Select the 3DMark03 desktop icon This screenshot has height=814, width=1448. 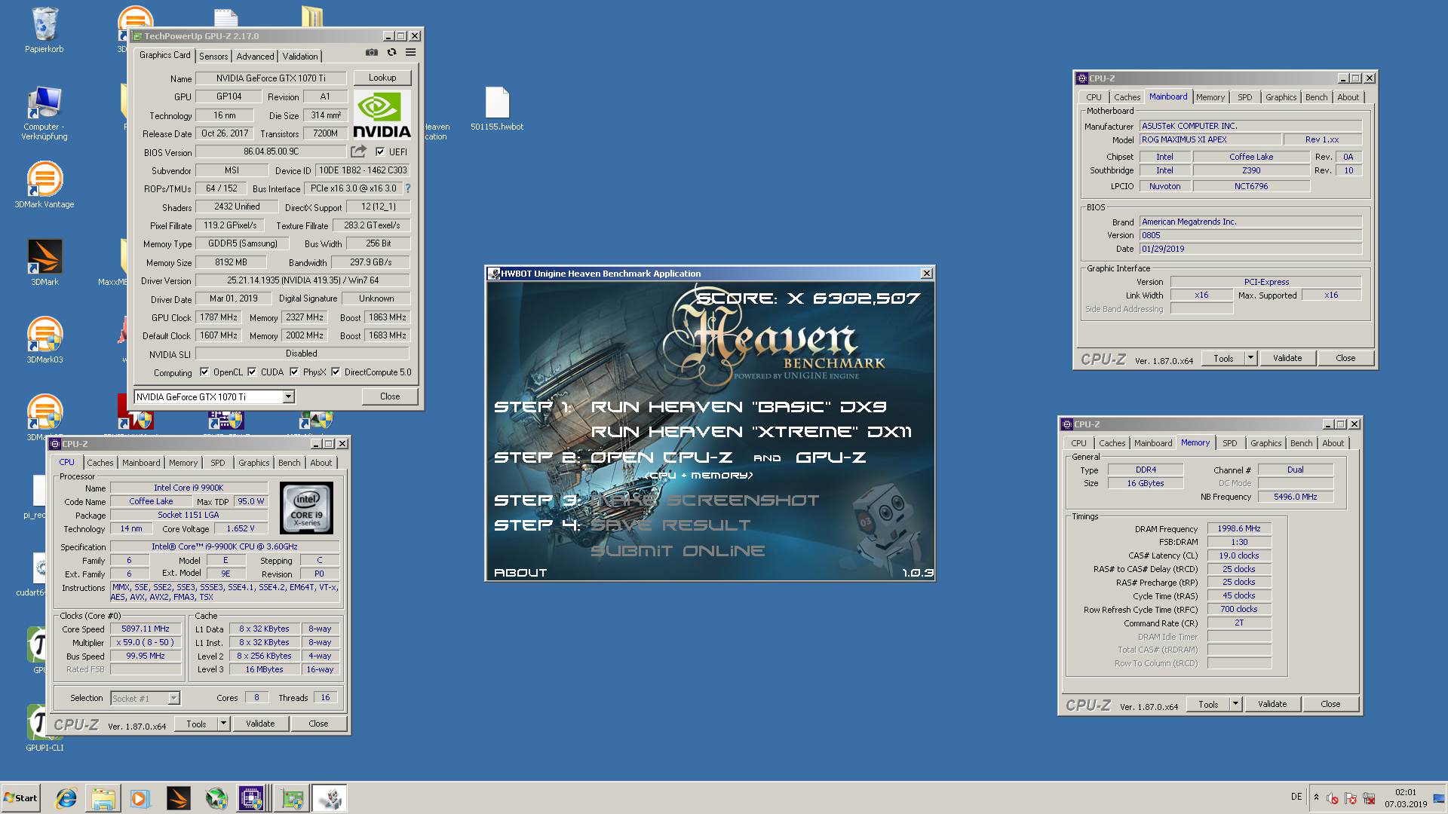(44, 340)
